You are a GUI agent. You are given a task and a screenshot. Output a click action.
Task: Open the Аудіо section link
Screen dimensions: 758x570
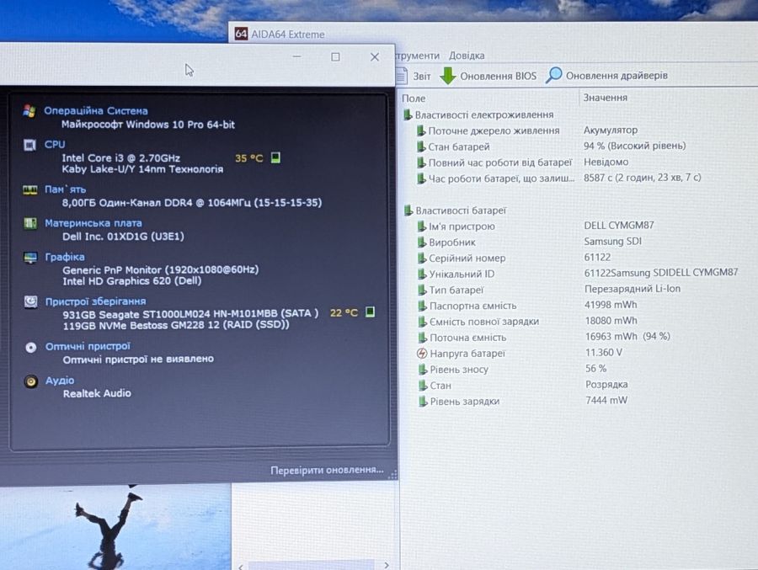pyautogui.click(x=60, y=380)
